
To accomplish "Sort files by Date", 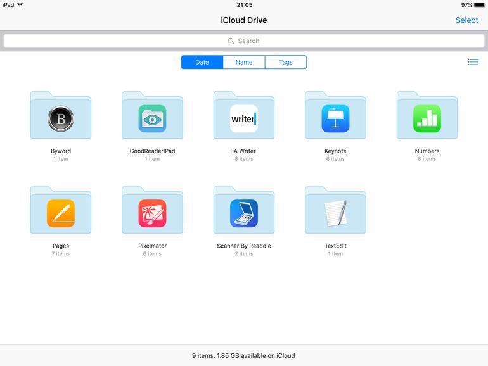I will tap(202, 62).
